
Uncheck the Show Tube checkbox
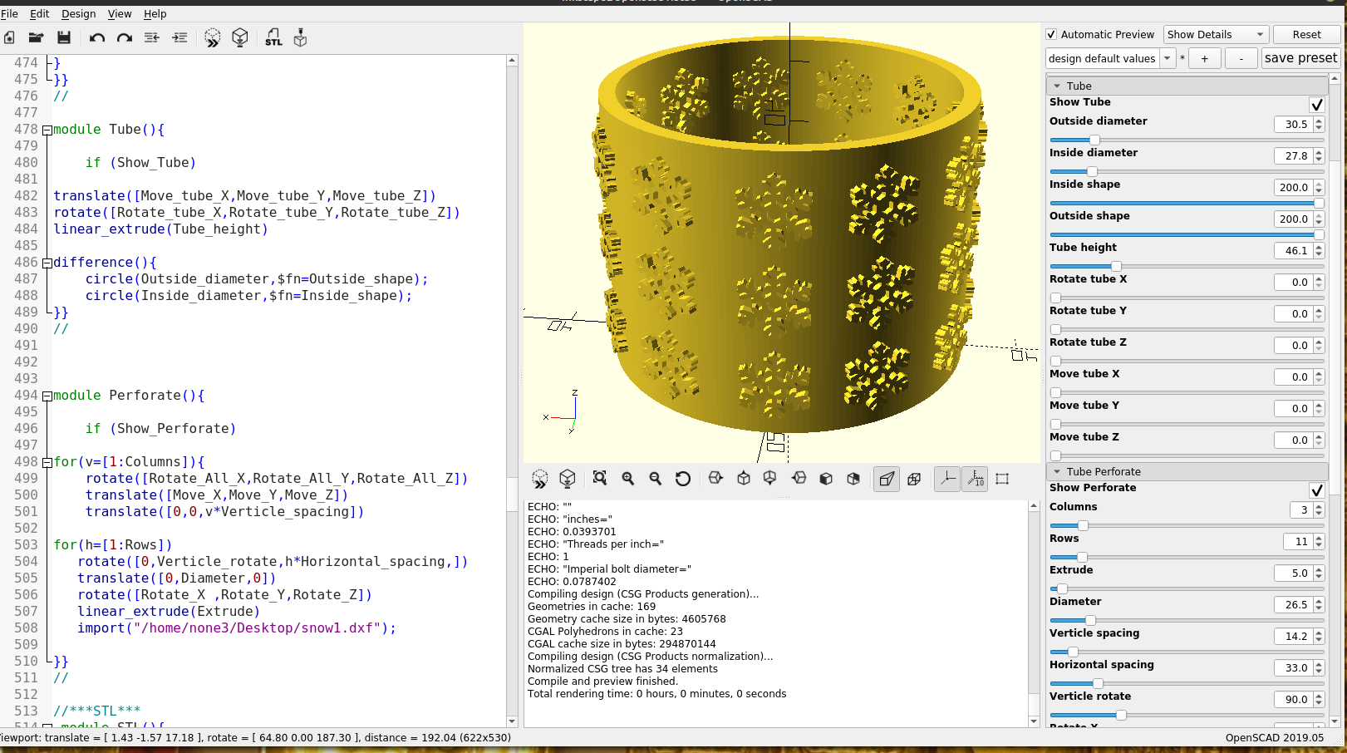pos(1316,105)
